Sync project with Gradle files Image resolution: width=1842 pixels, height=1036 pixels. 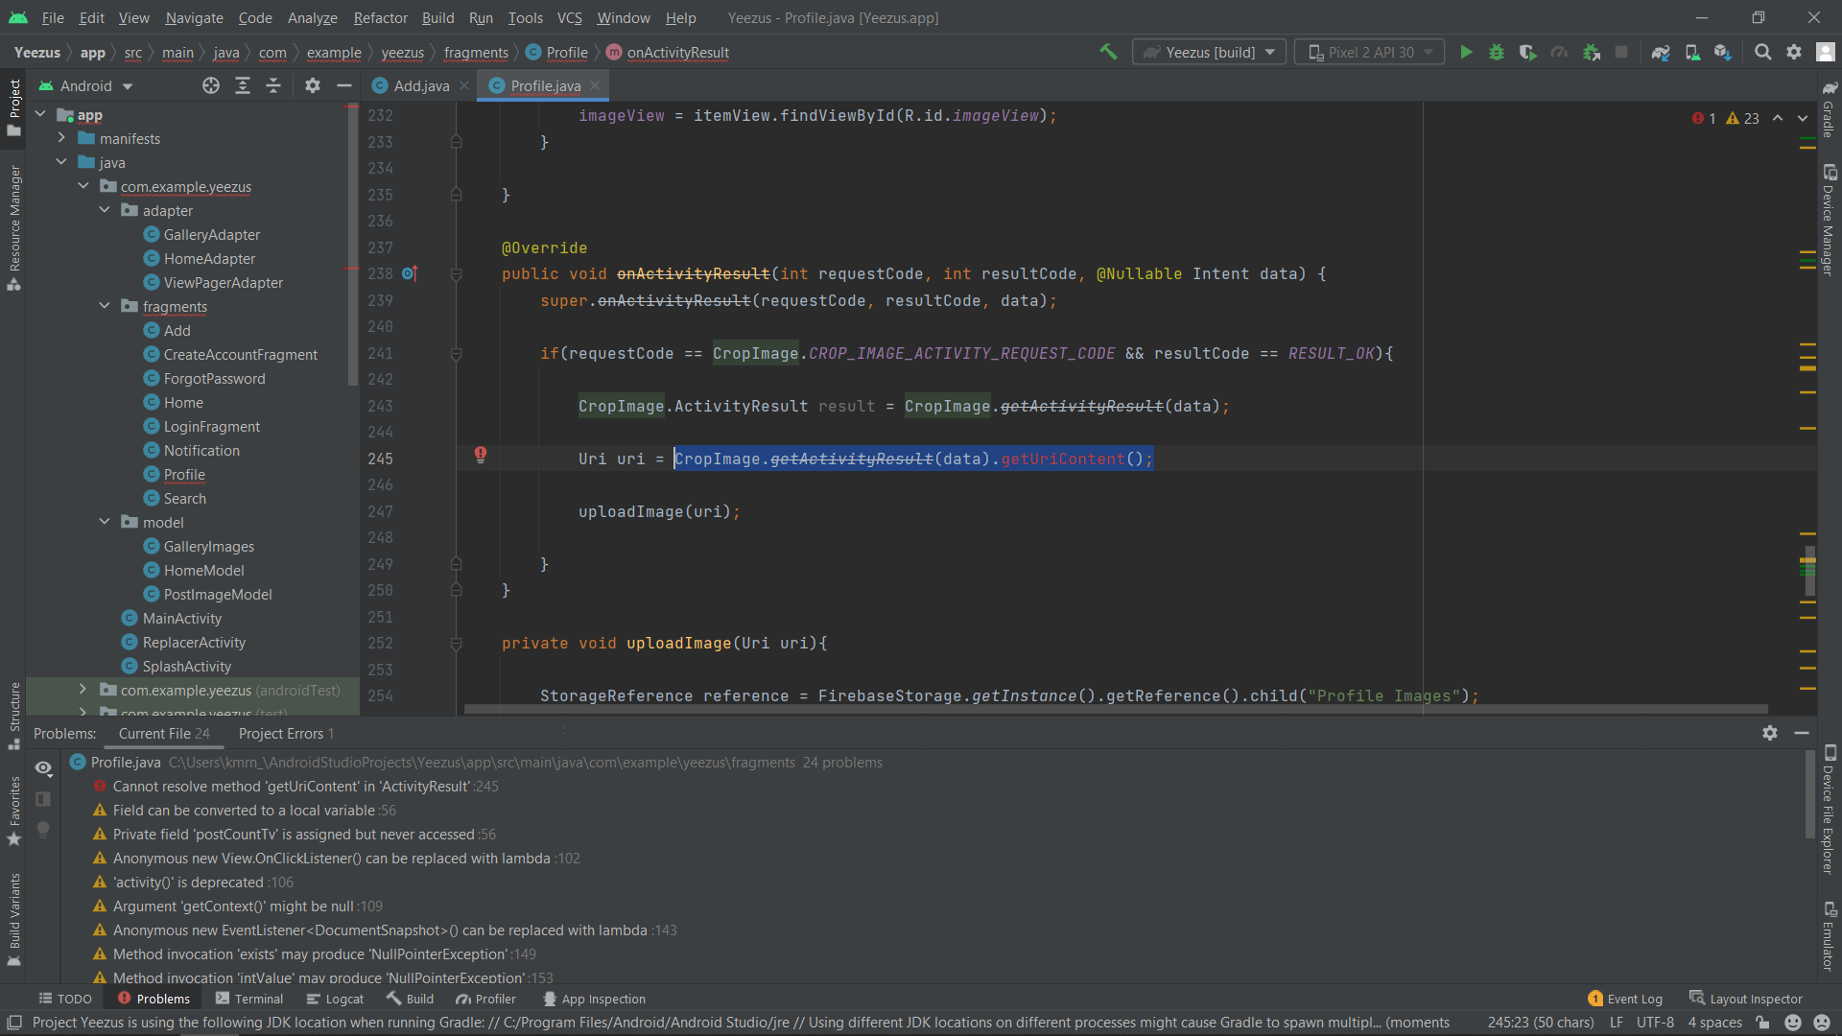click(x=1661, y=53)
